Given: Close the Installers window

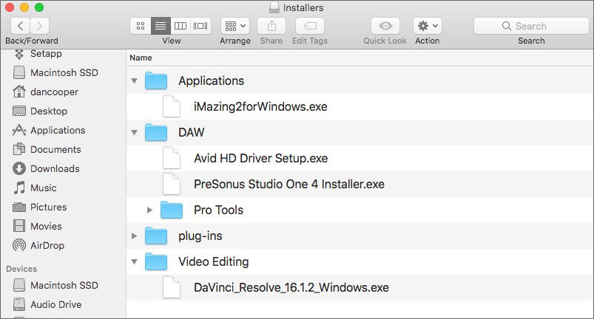Looking at the screenshot, I should [x=10, y=7].
